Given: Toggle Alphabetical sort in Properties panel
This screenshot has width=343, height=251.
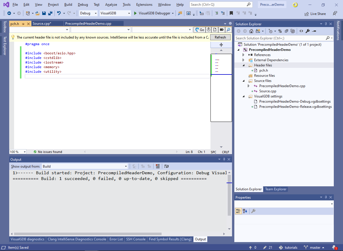Looking at the screenshot, I should 245,211.
